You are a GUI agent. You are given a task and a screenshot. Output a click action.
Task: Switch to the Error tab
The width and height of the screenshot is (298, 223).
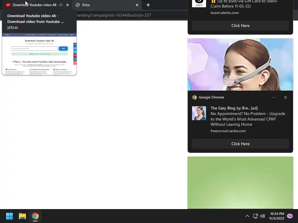coord(107,5)
